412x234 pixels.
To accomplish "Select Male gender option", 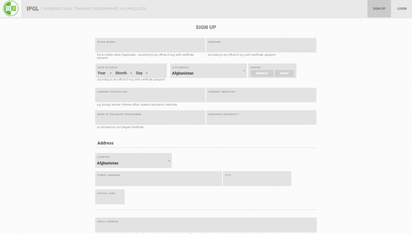I will click(x=284, y=73).
